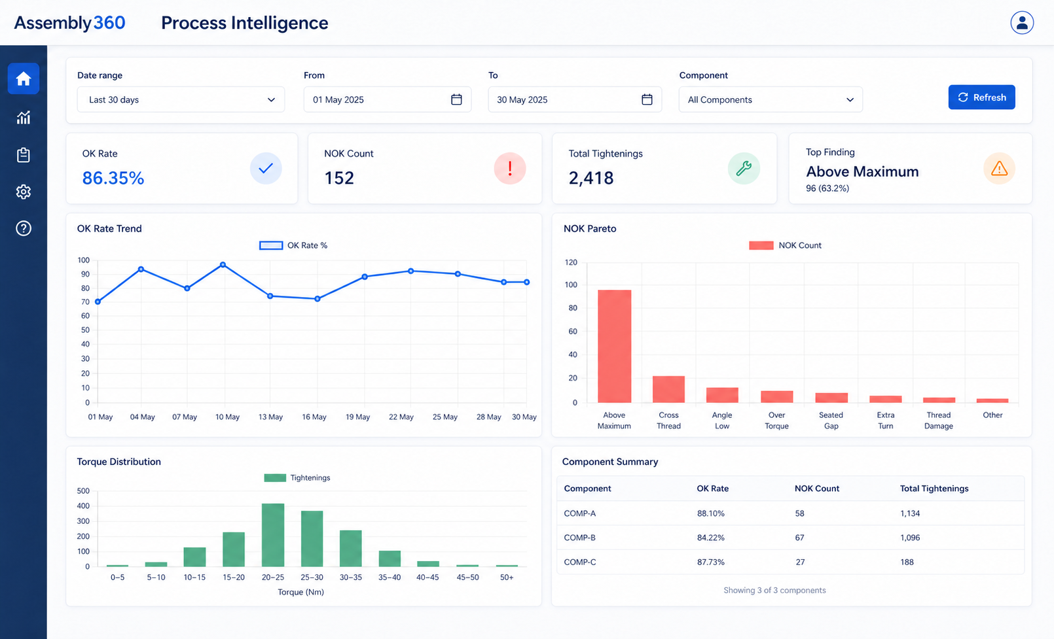
Task: Open the clipboard reports sidebar icon
Action: coord(24,155)
